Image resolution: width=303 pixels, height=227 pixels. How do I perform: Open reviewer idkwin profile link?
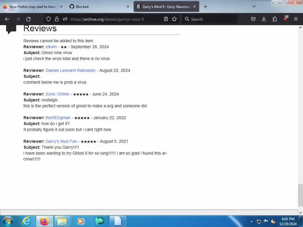tap(51, 47)
